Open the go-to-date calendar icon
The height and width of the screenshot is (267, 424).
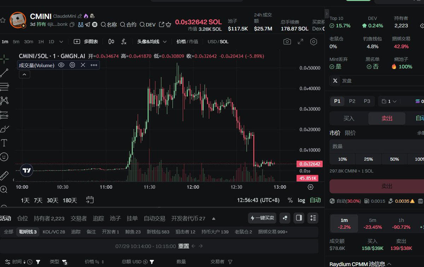pyautogui.click(x=90, y=200)
